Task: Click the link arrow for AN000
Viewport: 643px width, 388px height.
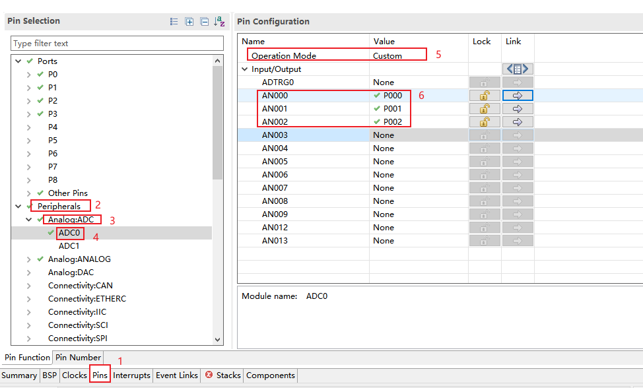Action: (518, 96)
